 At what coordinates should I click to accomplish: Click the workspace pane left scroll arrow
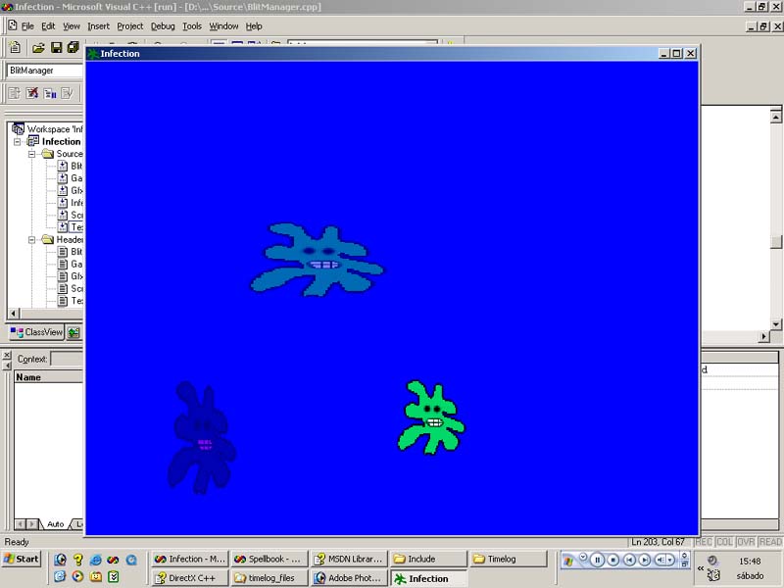click(14, 314)
